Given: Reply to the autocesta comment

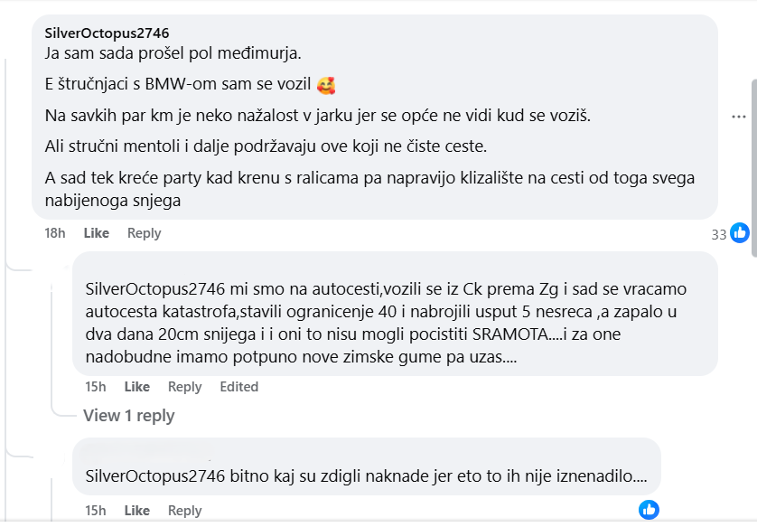Looking at the screenshot, I should click(184, 386).
